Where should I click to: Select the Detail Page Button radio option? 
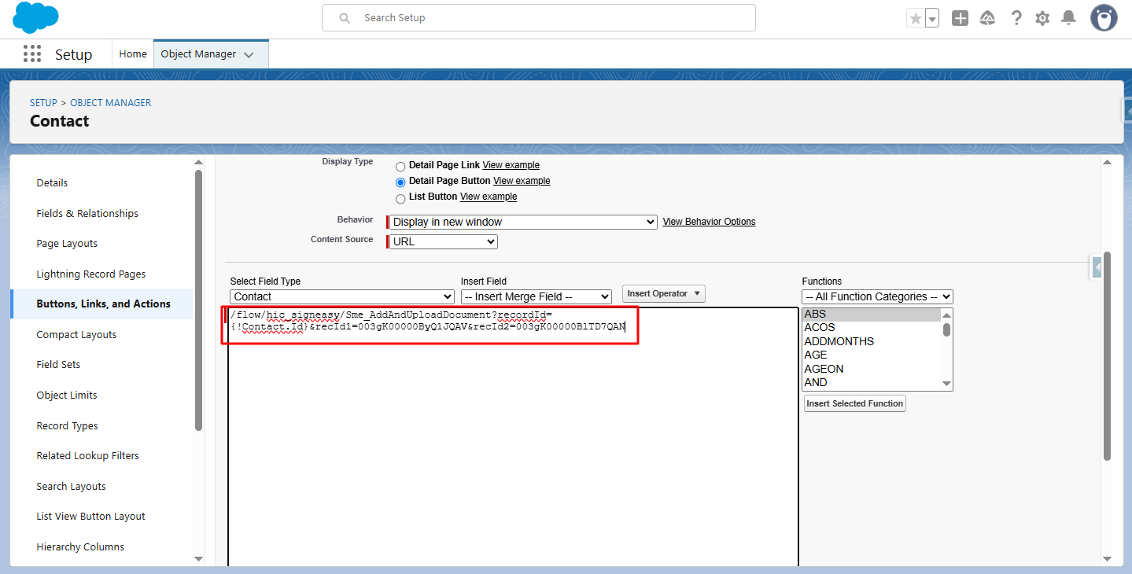[400, 182]
